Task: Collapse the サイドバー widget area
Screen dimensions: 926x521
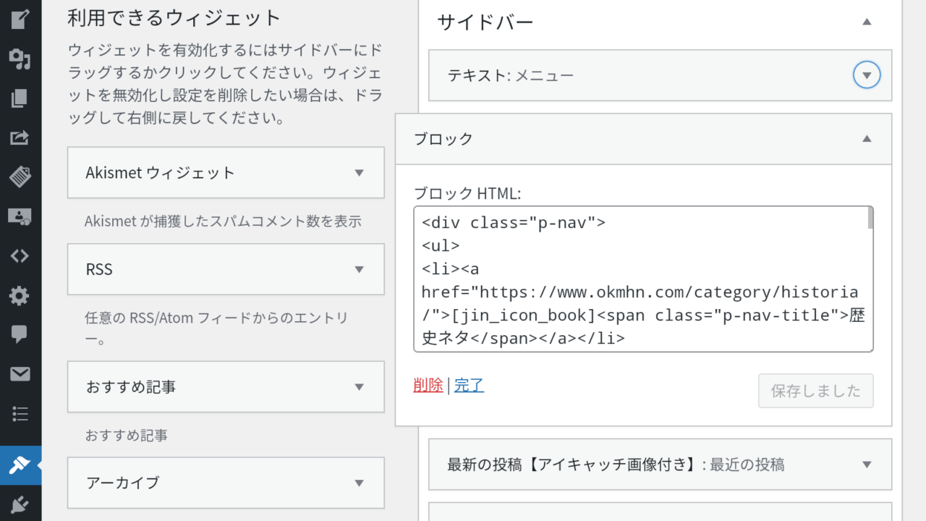Action: [x=867, y=22]
